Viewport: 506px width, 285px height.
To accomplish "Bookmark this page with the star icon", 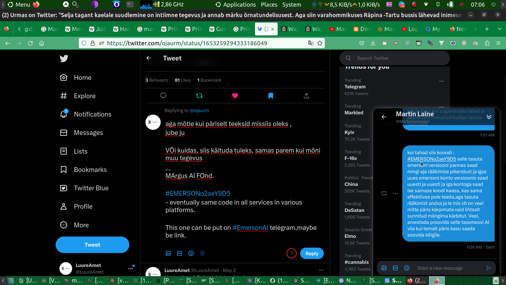I will point(320,43).
